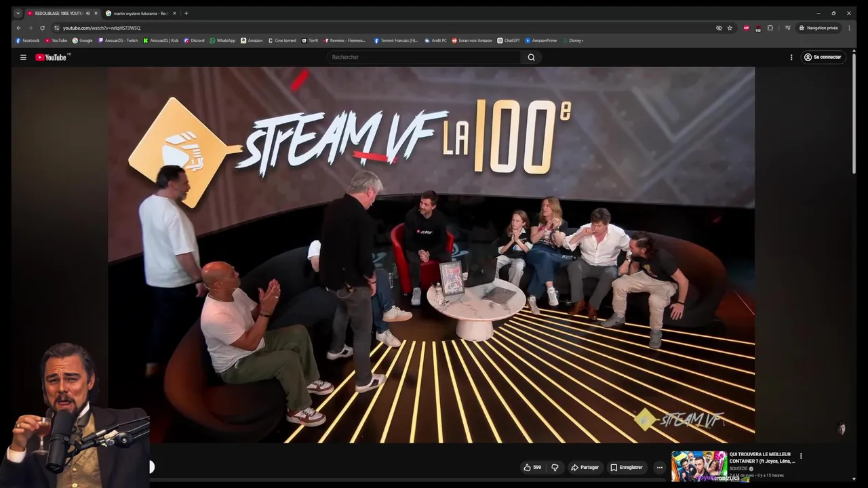Image resolution: width=868 pixels, height=488 pixels.
Task: Open the flemmix bookmark
Action: click(x=344, y=41)
